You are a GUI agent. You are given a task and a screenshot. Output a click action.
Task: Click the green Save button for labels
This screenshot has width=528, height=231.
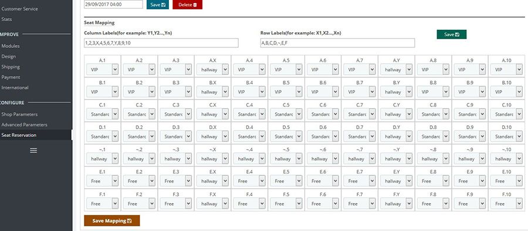[452, 35]
